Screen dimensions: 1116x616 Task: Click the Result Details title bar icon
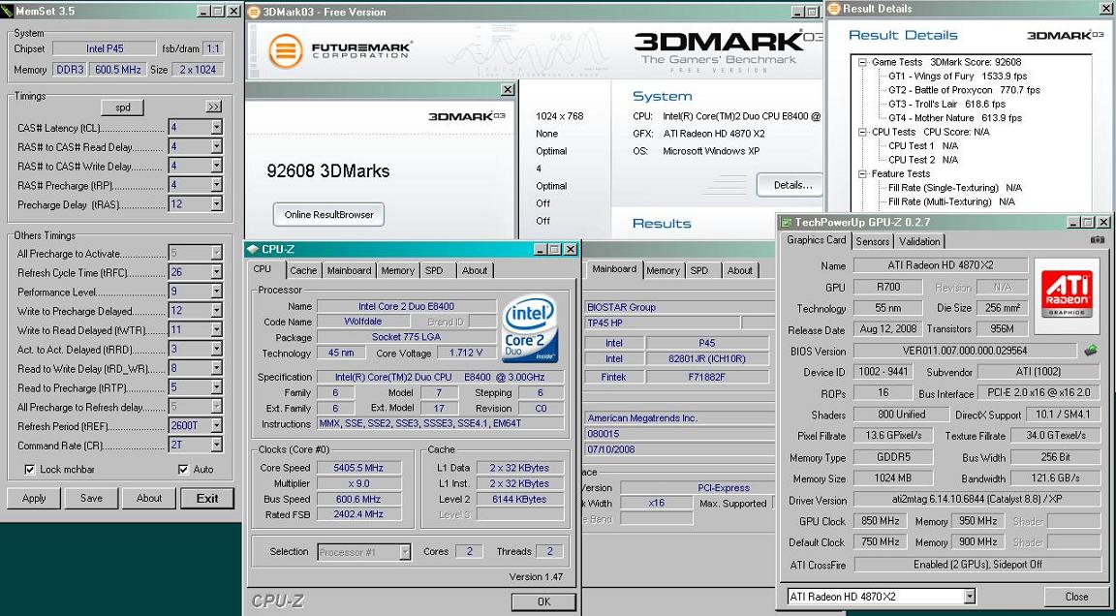click(834, 9)
